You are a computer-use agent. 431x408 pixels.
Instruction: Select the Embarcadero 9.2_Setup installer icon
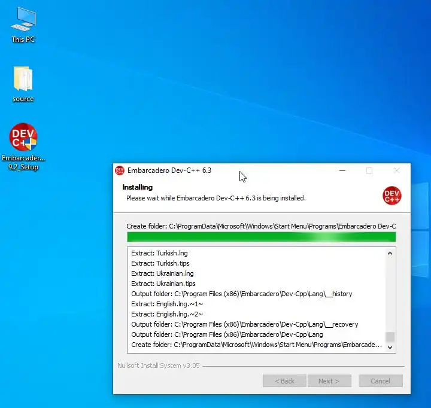click(x=23, y=147)
